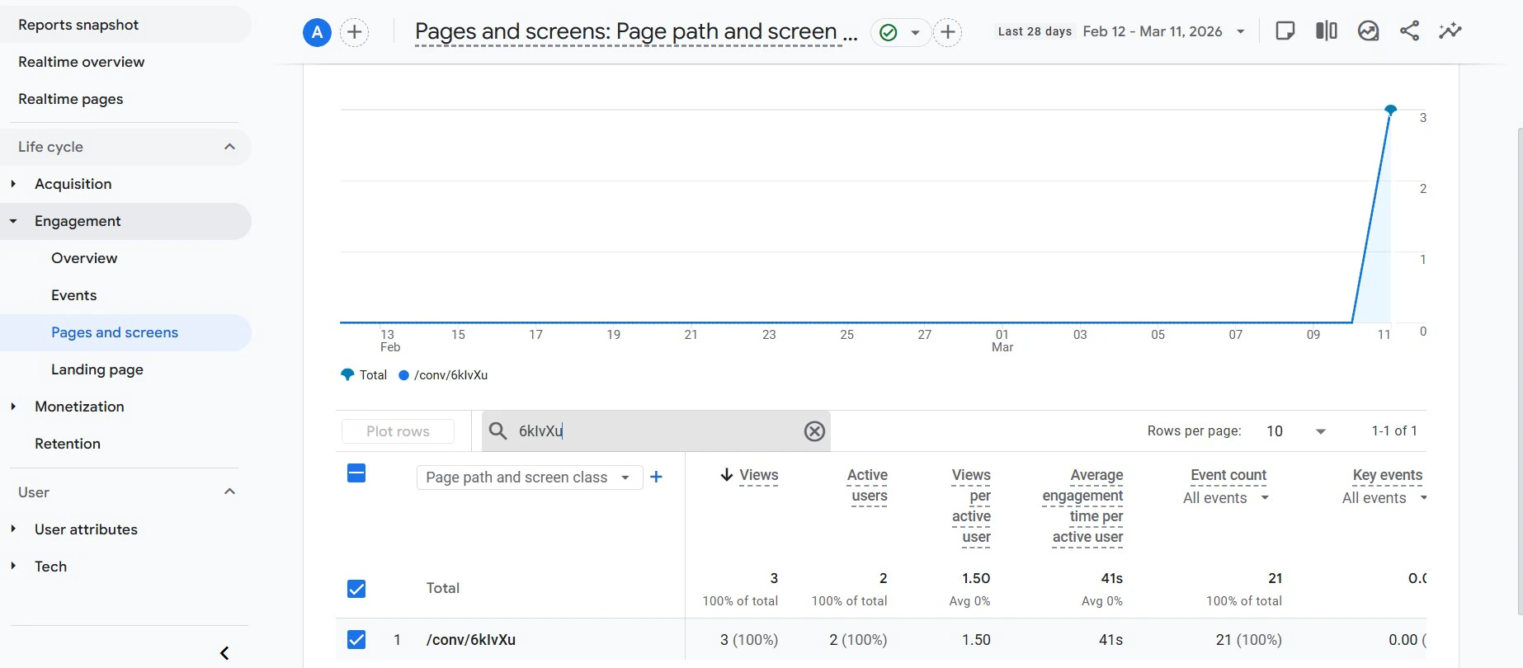Image resolution: width=1523 pixels, height=668 pixels.
Task: Sort by Active users column
Action: 868,486
